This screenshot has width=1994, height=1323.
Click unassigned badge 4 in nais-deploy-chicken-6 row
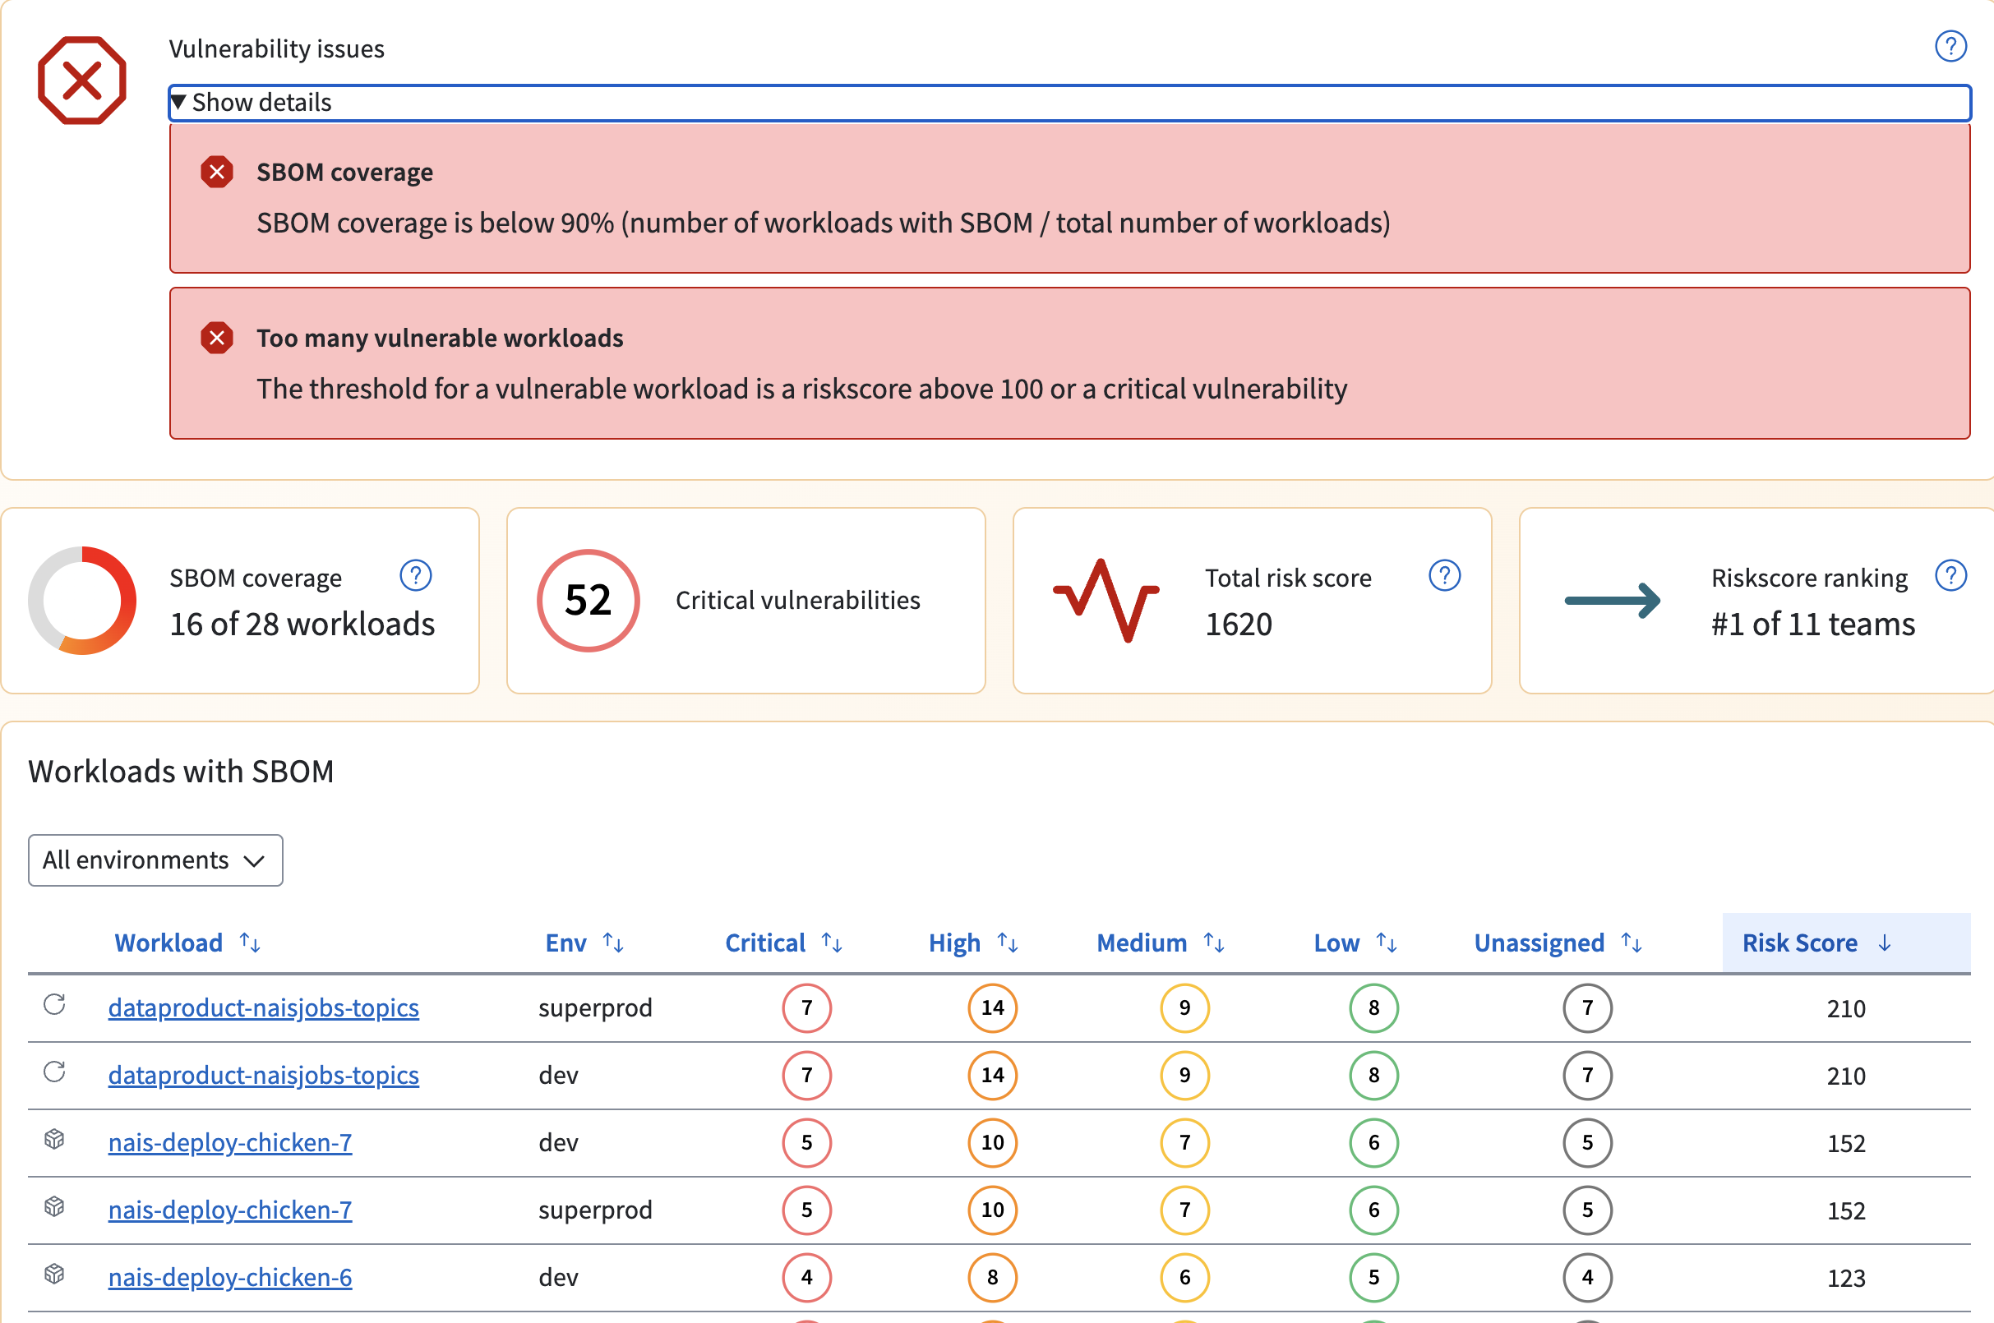[x=1587, y=1278]
